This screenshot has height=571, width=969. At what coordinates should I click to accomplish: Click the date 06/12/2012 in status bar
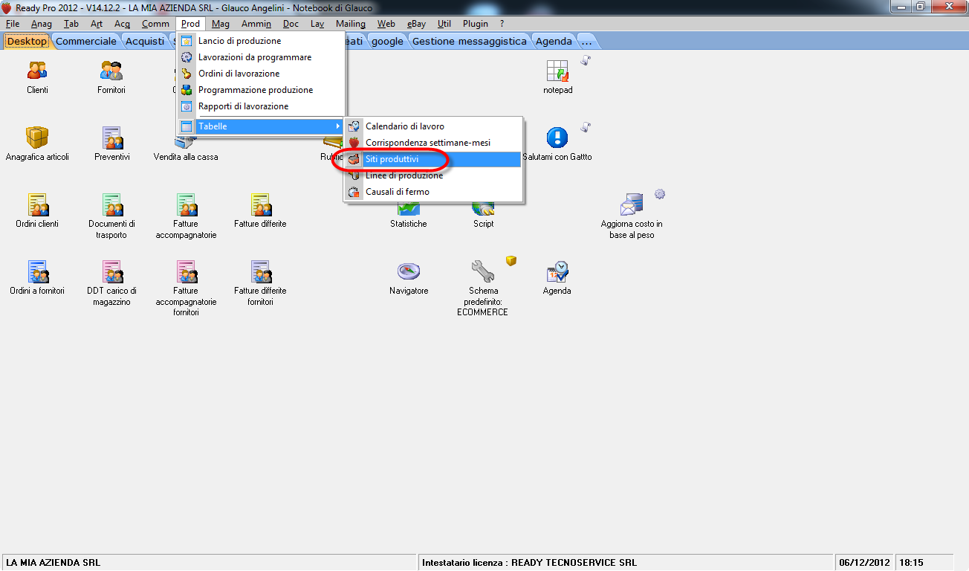pos(864,563)
